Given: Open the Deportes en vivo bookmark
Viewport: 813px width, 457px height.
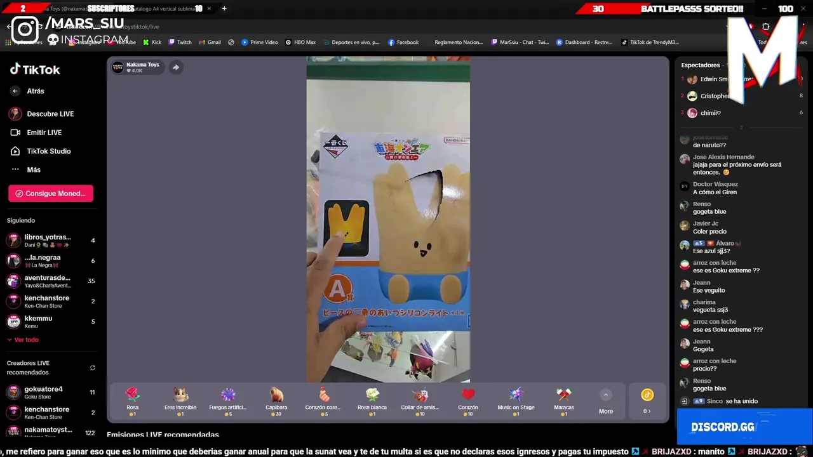Looking at the screenshot, I should (x=351, y=43).
